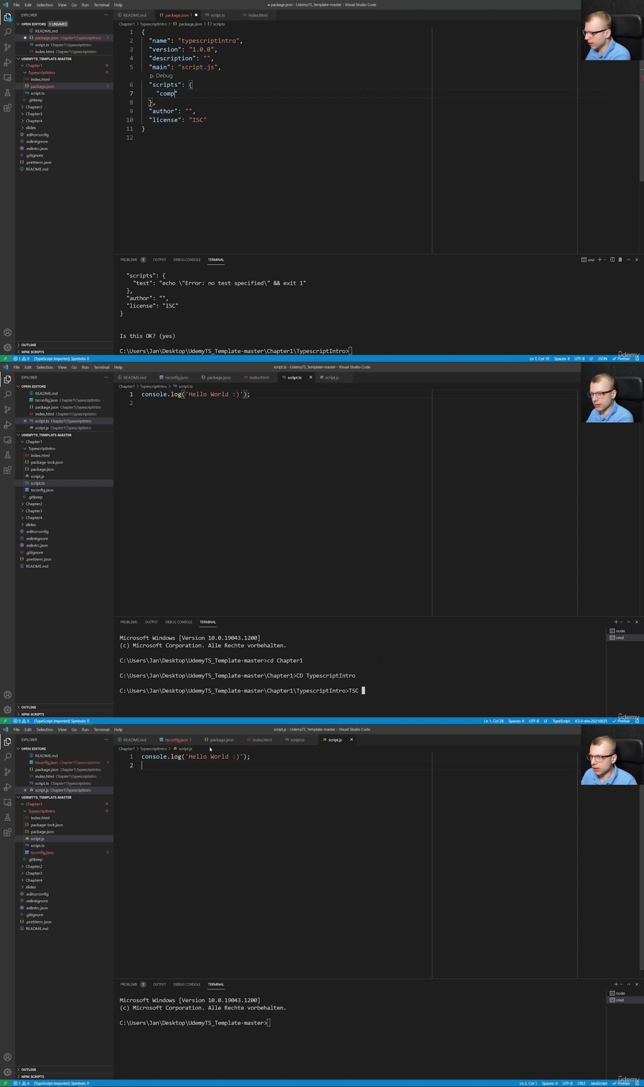The height and width of the screenshot is (1087, 644).
Task: Click the JSON language mode in status bar
Action: pyautogui.click(x=602, y=359)
